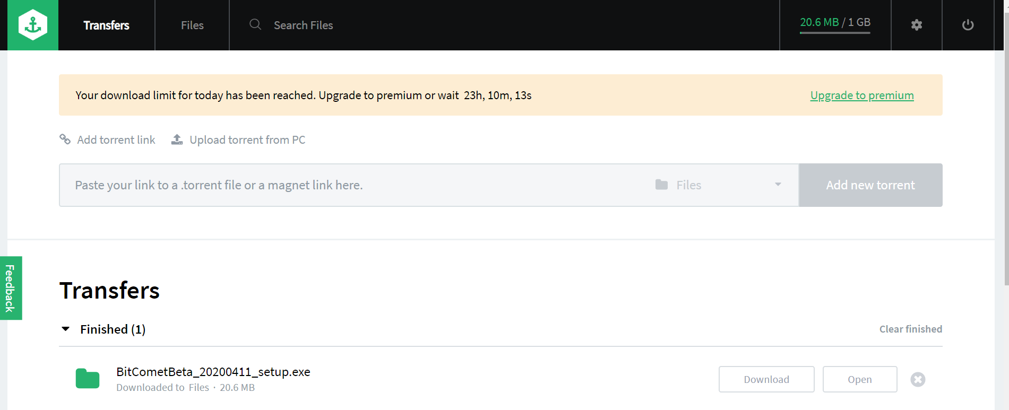Open the Files destination folder dropdown
Screen dimensions: 1009x410
719,185
